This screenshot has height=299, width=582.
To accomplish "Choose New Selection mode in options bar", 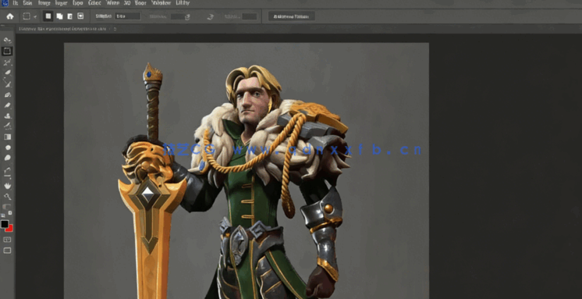I will click(48, 16).
